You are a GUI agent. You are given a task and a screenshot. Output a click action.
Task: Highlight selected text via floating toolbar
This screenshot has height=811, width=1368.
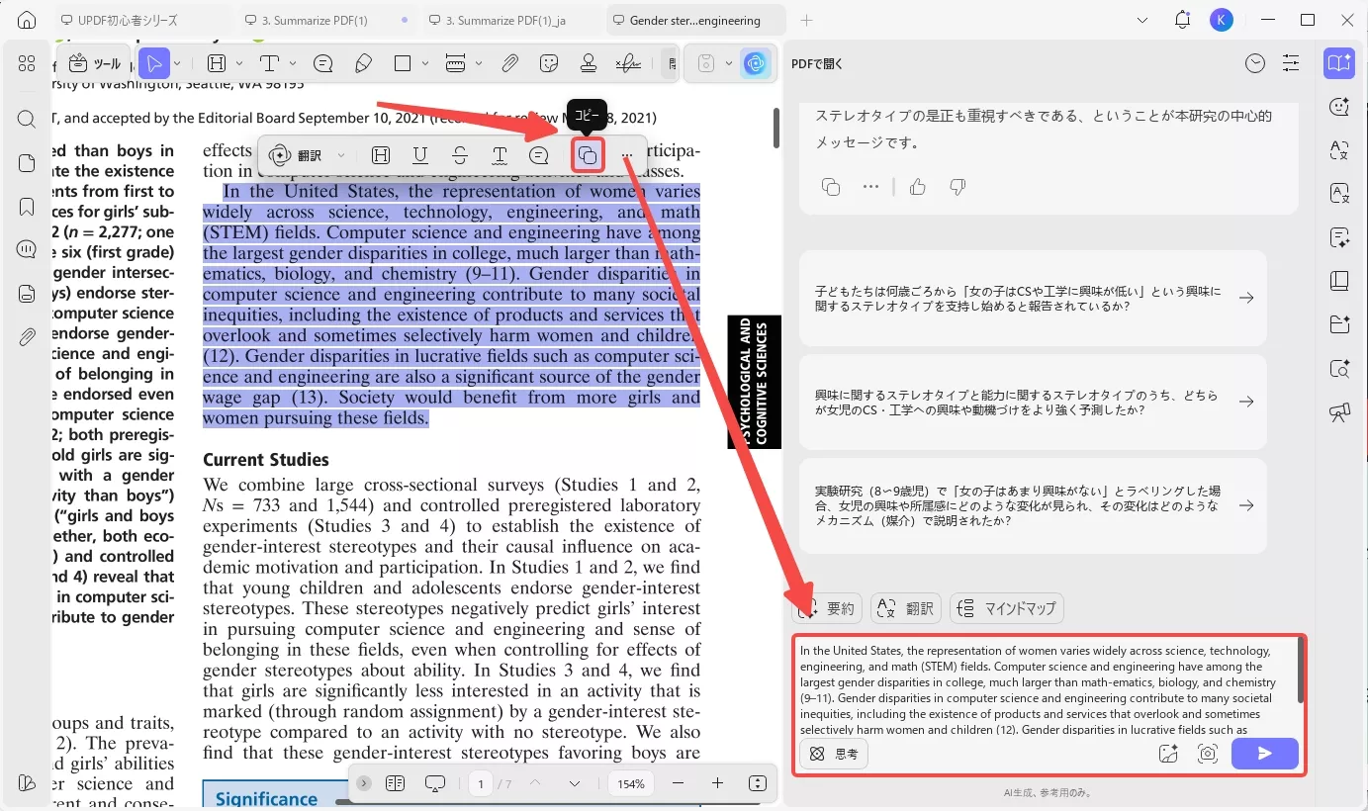tap(380, 155)
